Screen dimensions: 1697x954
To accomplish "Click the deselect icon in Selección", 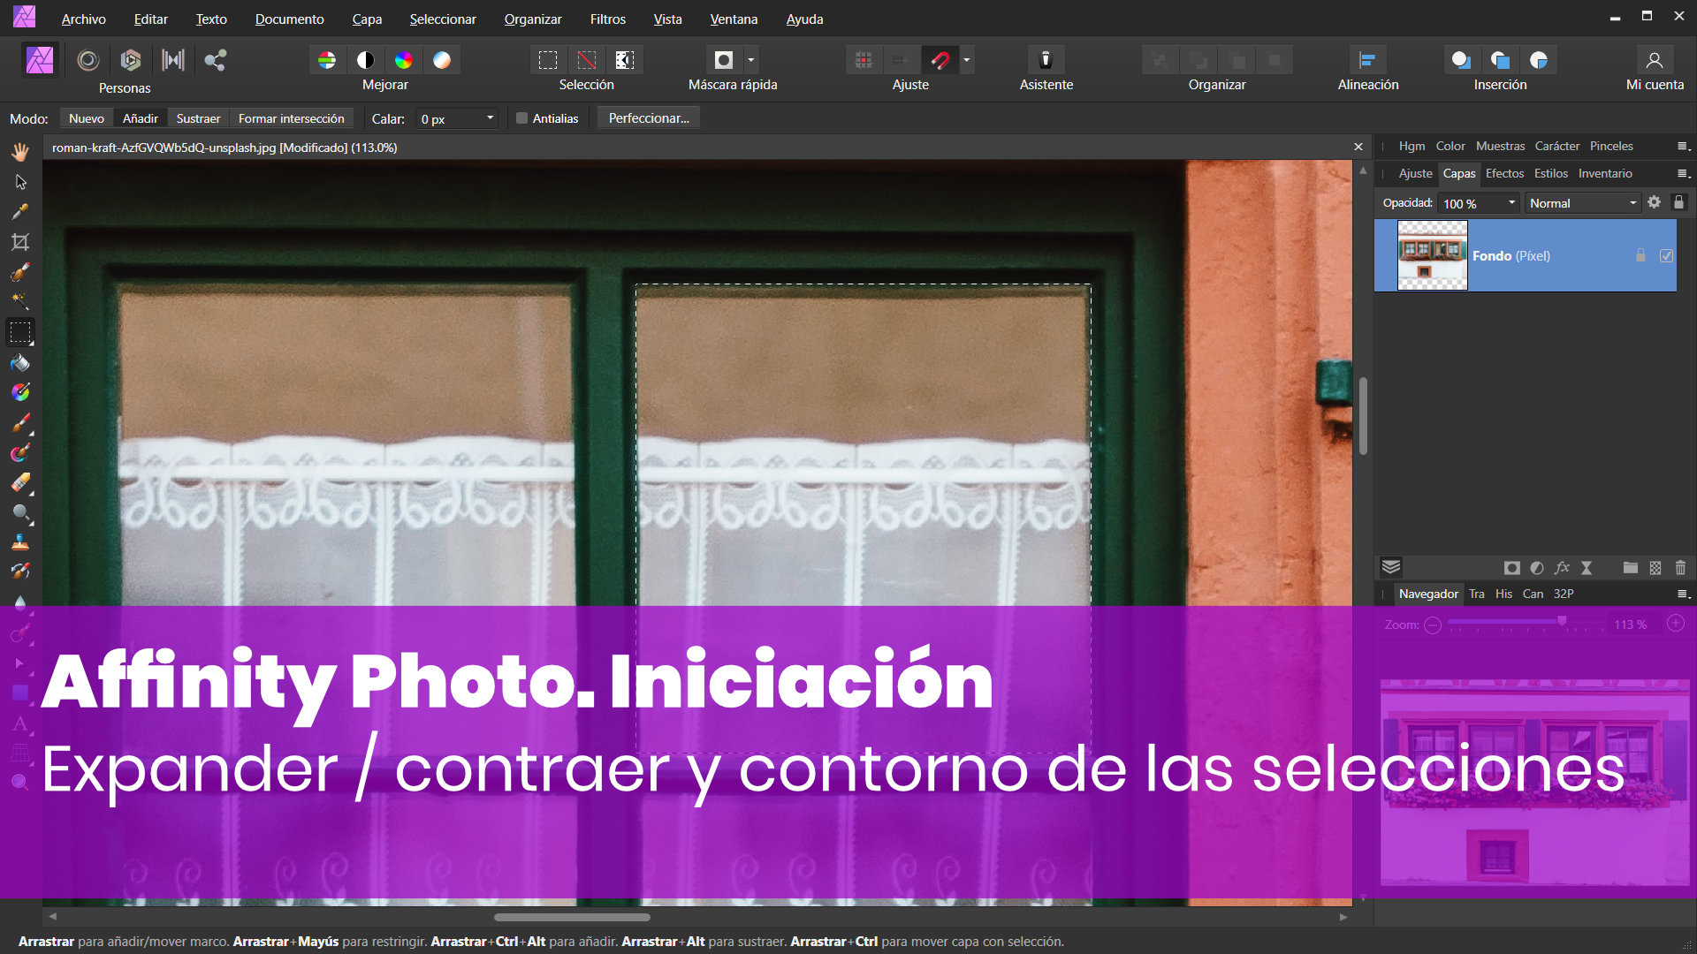I will [586, 60].
